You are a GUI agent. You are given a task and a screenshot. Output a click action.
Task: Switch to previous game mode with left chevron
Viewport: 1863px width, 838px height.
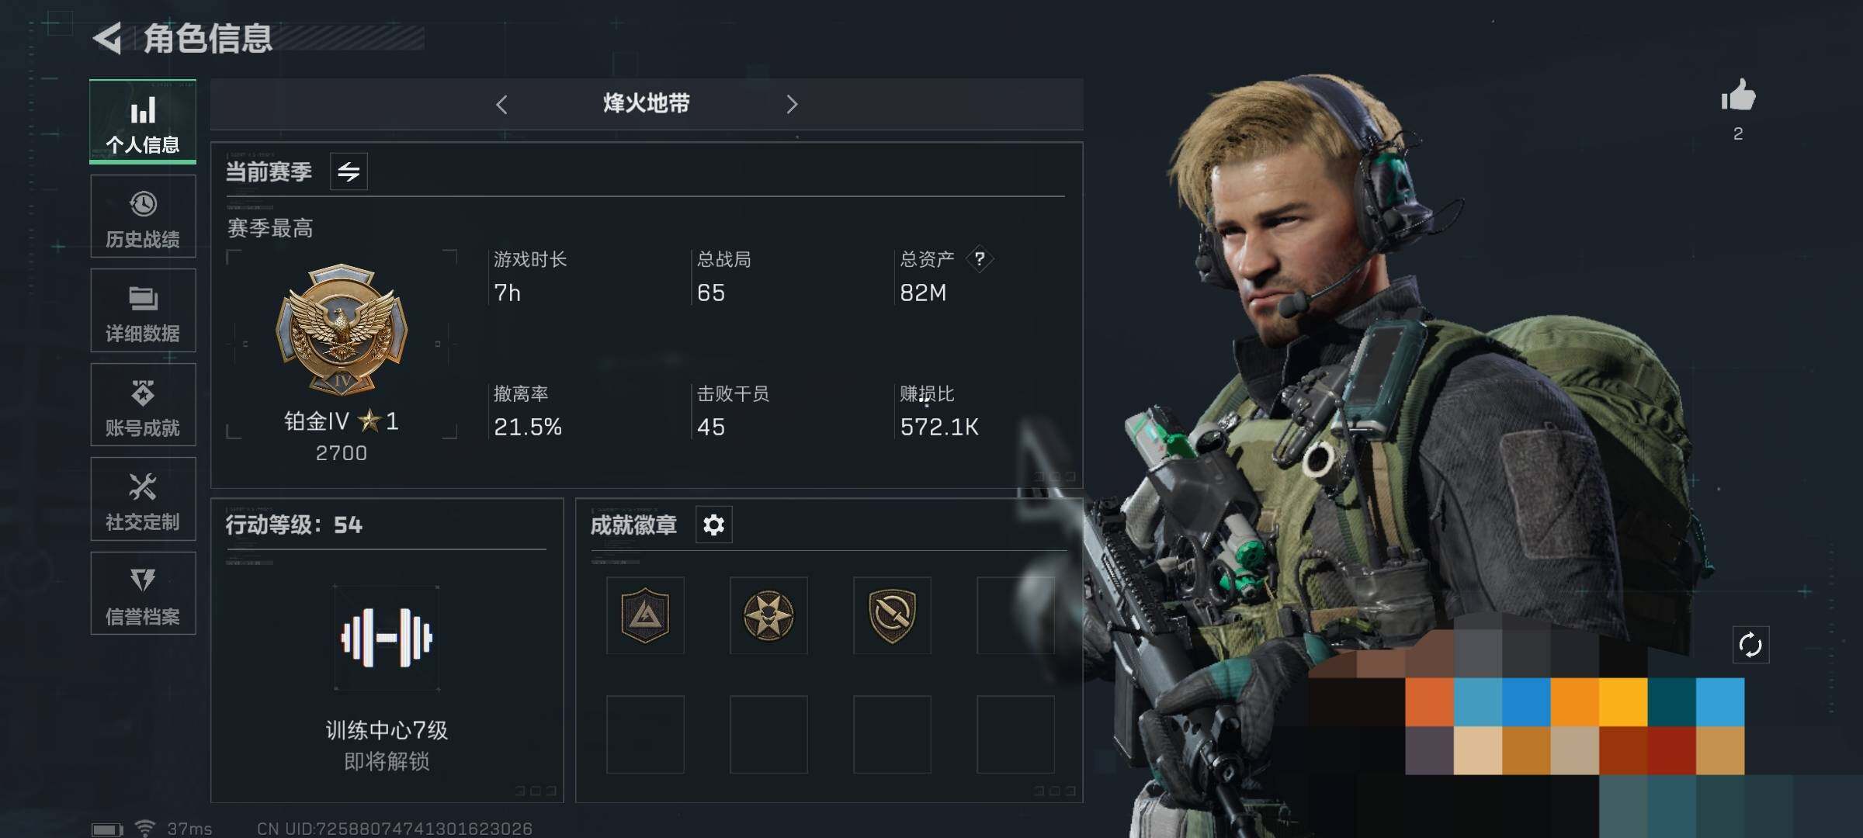coord(501,104)
